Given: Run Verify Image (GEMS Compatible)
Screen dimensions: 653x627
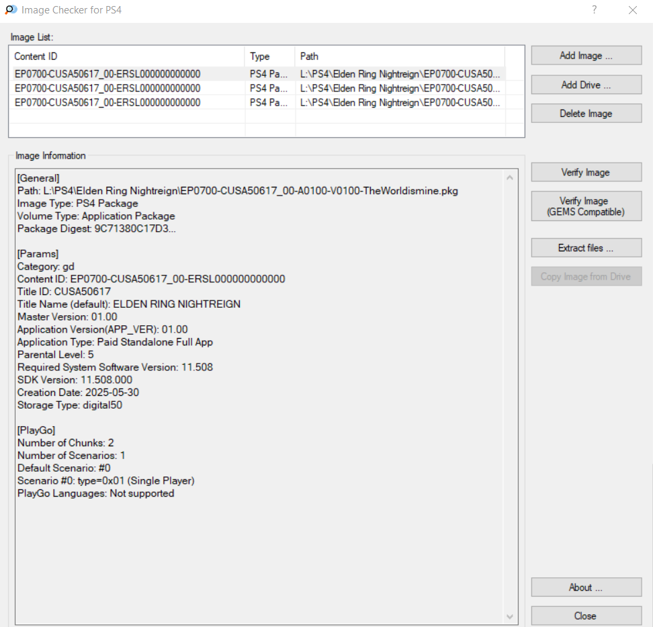Looking at the screenshot, I should coord(586,206).
